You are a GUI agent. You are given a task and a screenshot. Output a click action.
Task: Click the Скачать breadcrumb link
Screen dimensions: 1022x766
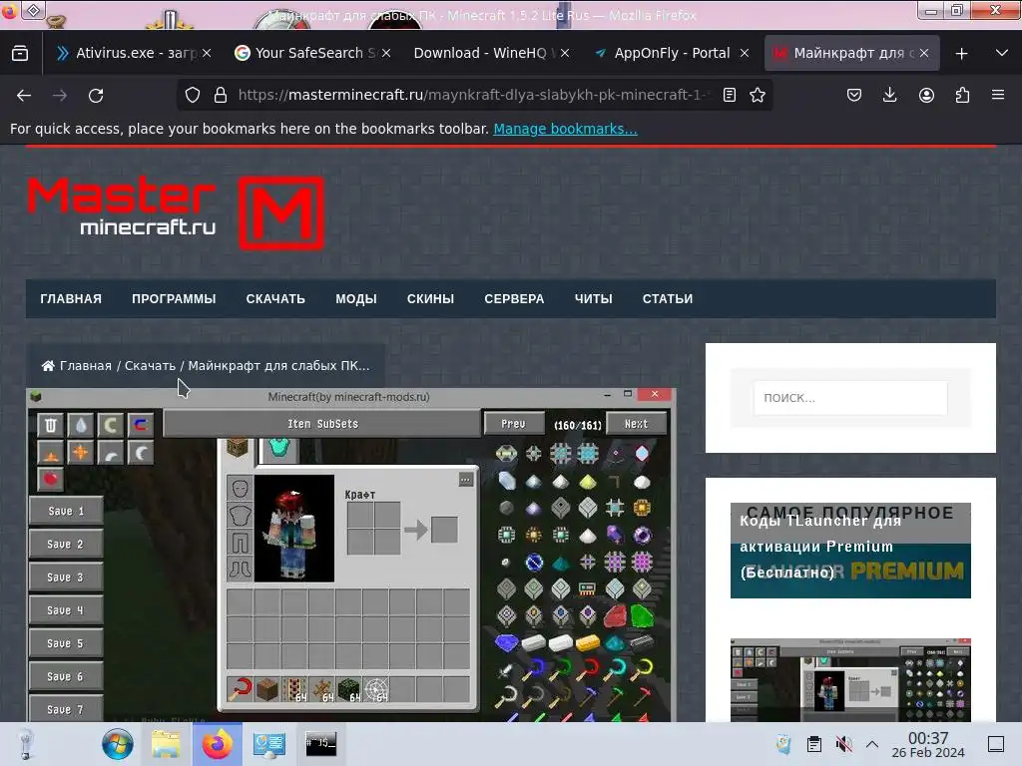[150, 366]
